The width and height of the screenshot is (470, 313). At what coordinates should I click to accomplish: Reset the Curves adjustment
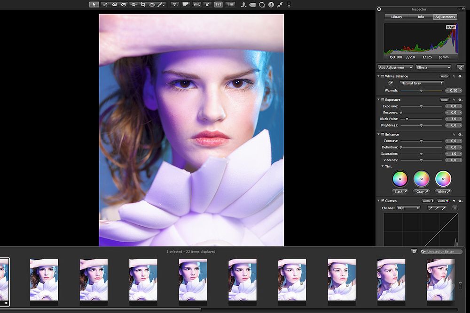click(454, 201)
